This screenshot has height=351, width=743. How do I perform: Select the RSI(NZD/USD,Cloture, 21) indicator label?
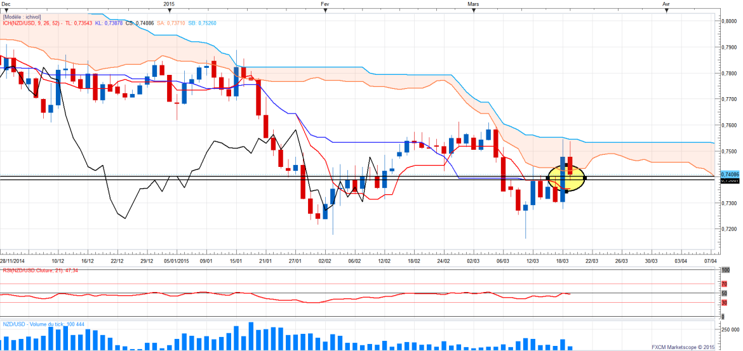point(41,272)
